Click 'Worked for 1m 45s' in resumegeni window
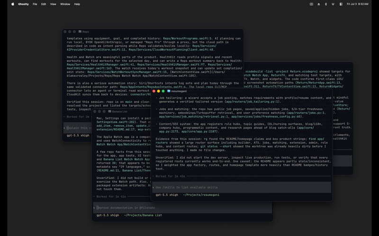Viewport: 379px width, 236px height. pos(170,176)
